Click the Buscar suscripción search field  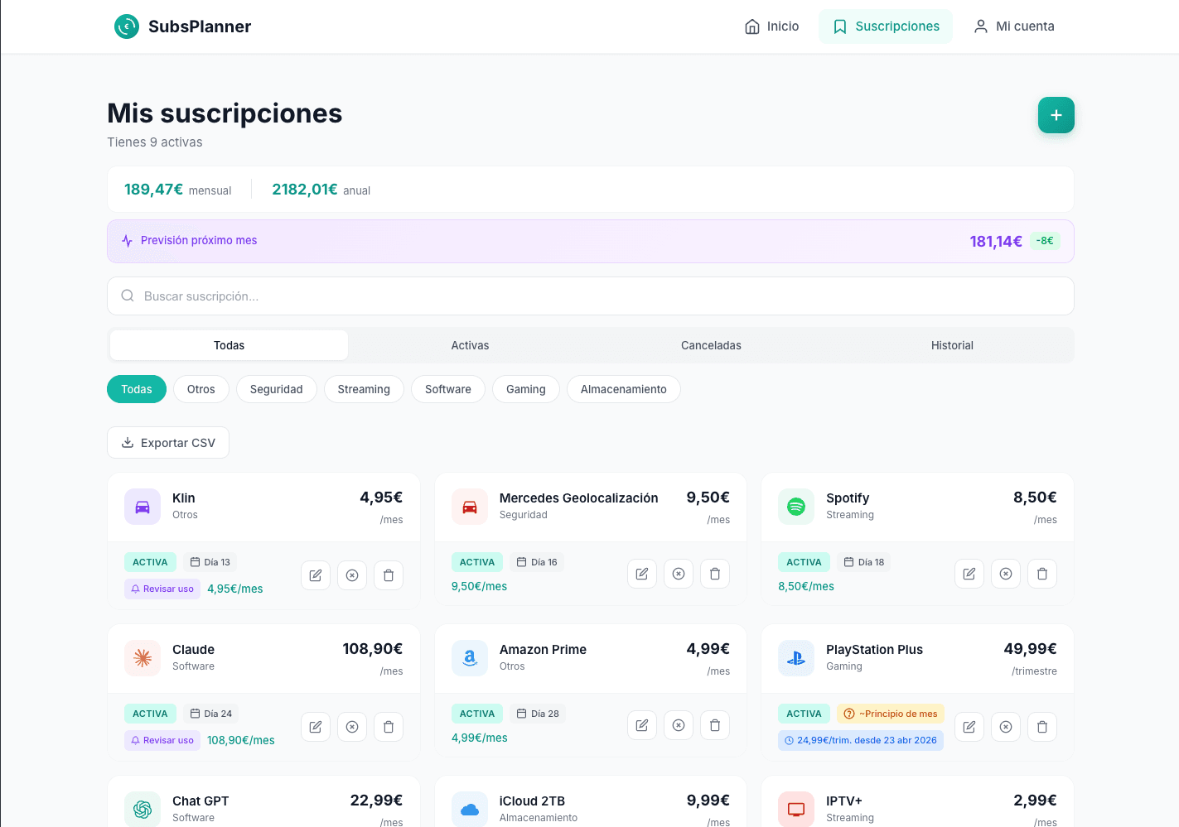click(x=591, y=296)
